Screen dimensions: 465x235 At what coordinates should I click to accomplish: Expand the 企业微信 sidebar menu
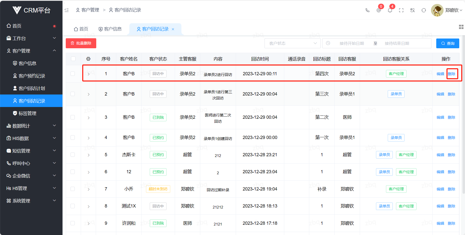(x=31, y=176)
